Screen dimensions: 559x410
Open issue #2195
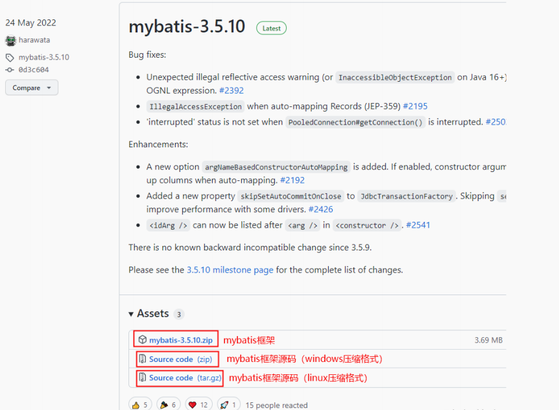[415, 106]
